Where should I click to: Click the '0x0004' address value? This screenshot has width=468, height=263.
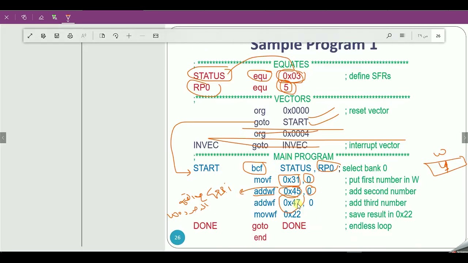tap(296, 134)
